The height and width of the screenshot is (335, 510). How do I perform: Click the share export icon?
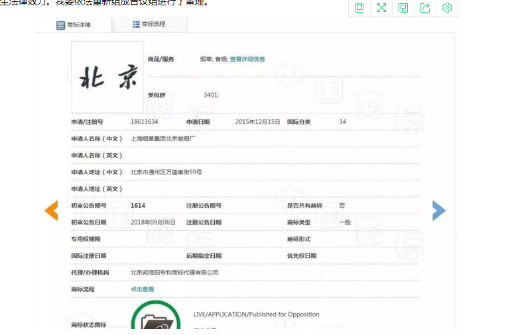coord(425,7)
